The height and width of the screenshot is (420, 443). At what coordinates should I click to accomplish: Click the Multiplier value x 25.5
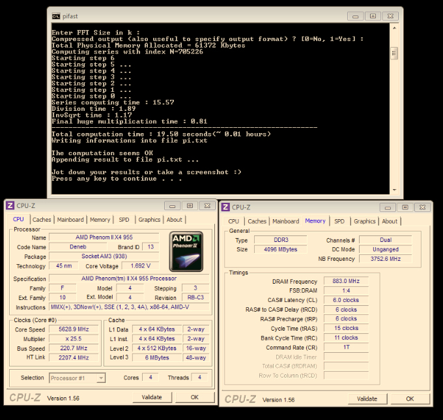74,338
